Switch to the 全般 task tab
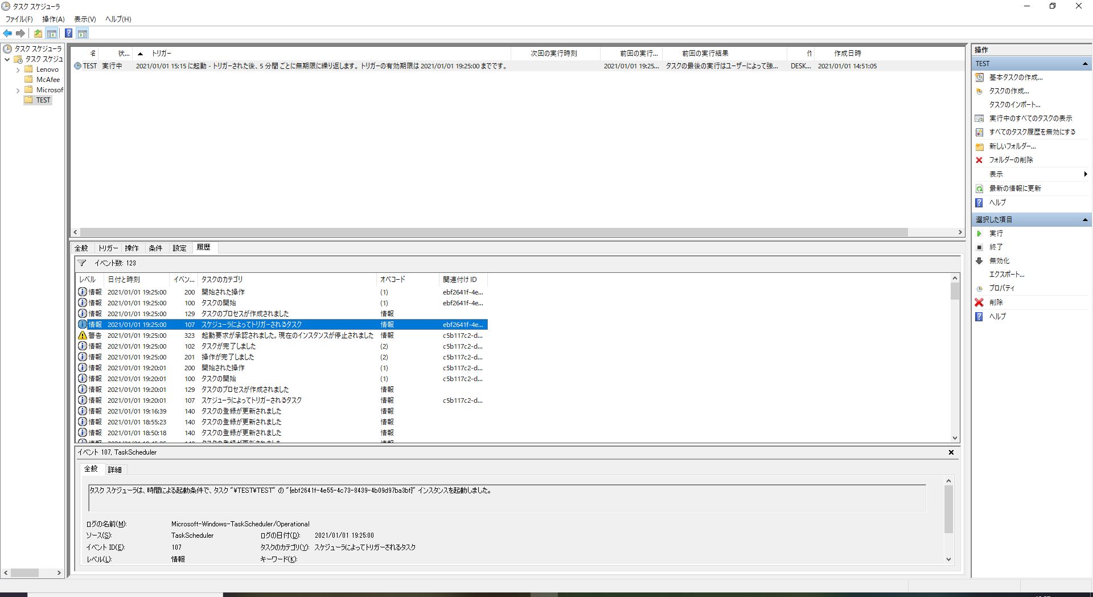Image resolution: width=1093 pixels, height=597 pixels. [81, 248]
